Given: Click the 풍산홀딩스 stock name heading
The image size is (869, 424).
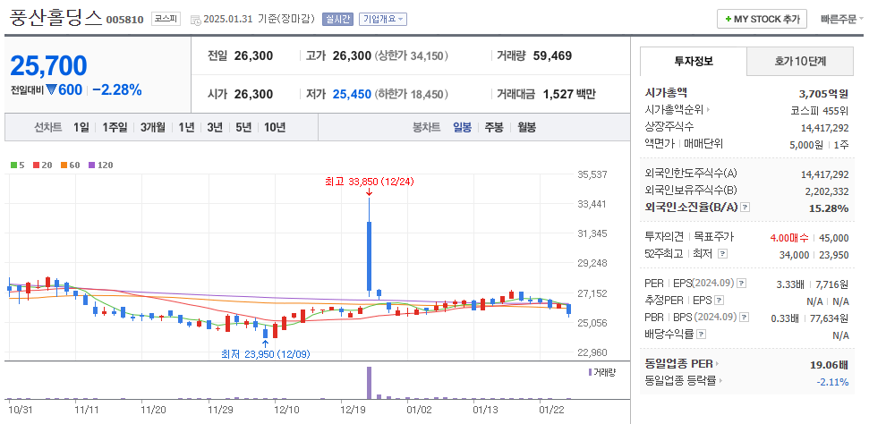Looking at the screenshot, I should click(x=56, y=18).
